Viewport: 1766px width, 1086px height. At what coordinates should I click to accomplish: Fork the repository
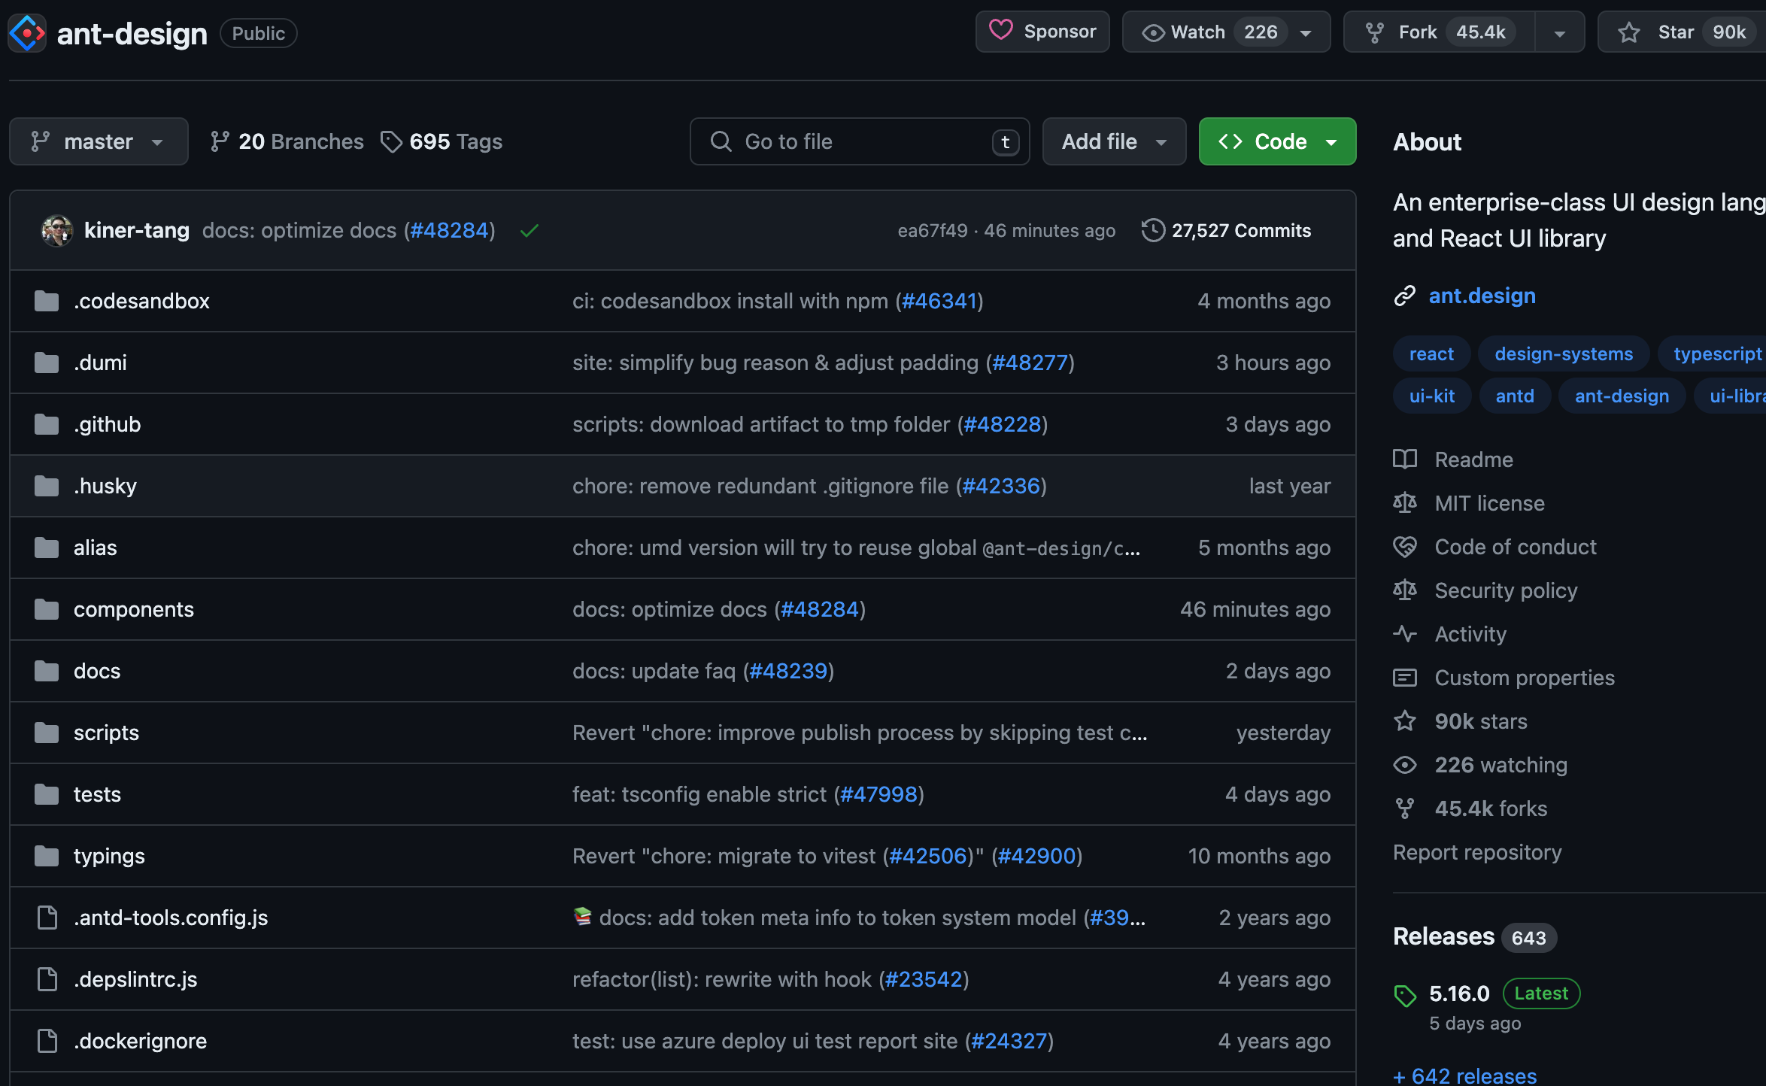[x=1439, y=32]
